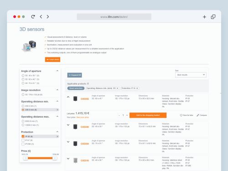Increase quantity with the plus button
This screenshot has width=228, height=171.
coord(127,115)
